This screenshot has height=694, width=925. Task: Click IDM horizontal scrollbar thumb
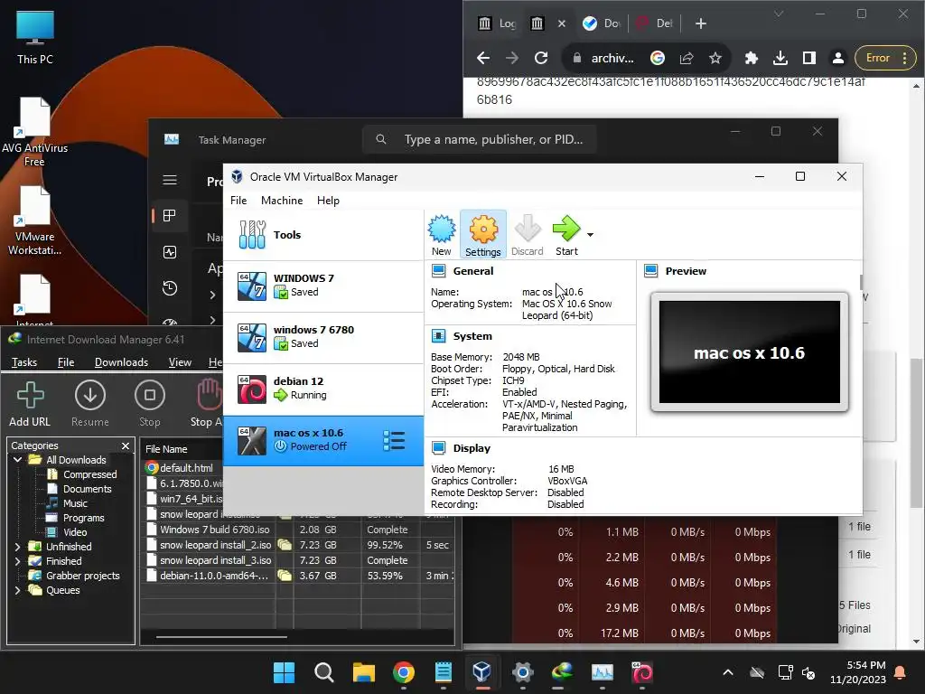pos(221,637)
